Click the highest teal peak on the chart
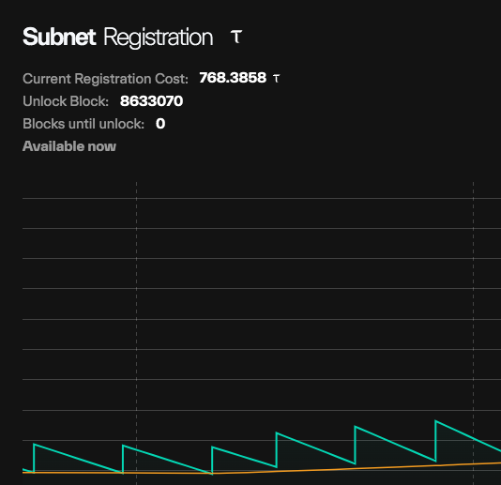501x485 pixels. [435, 421]
